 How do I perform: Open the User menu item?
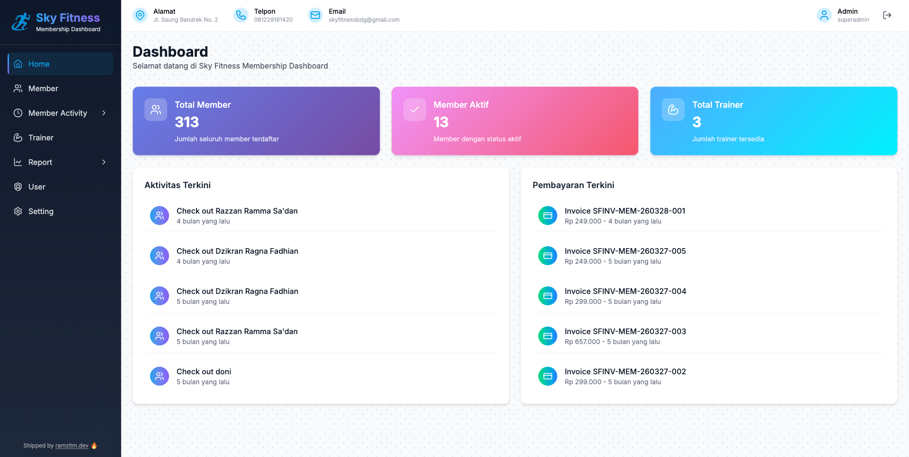click(x=60, y=187)
